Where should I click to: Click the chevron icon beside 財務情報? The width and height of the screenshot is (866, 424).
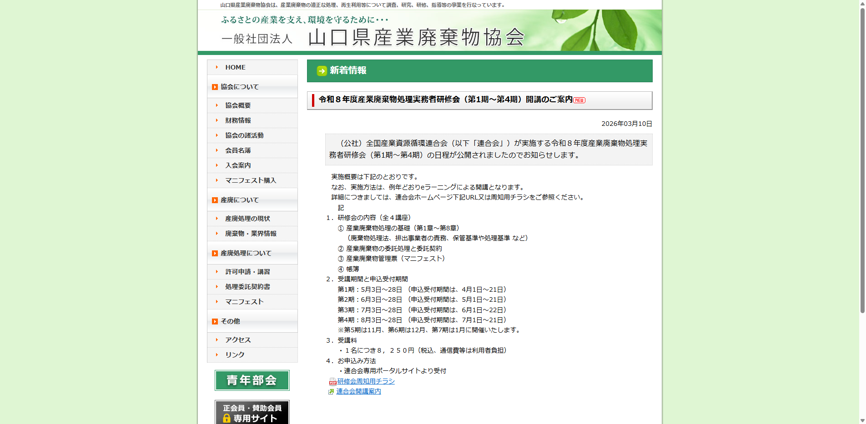[x=217, y=120]
